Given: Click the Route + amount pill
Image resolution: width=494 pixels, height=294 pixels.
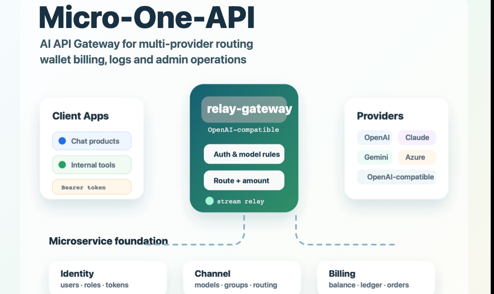Looking at the screenshot, I should pos(244,180).
